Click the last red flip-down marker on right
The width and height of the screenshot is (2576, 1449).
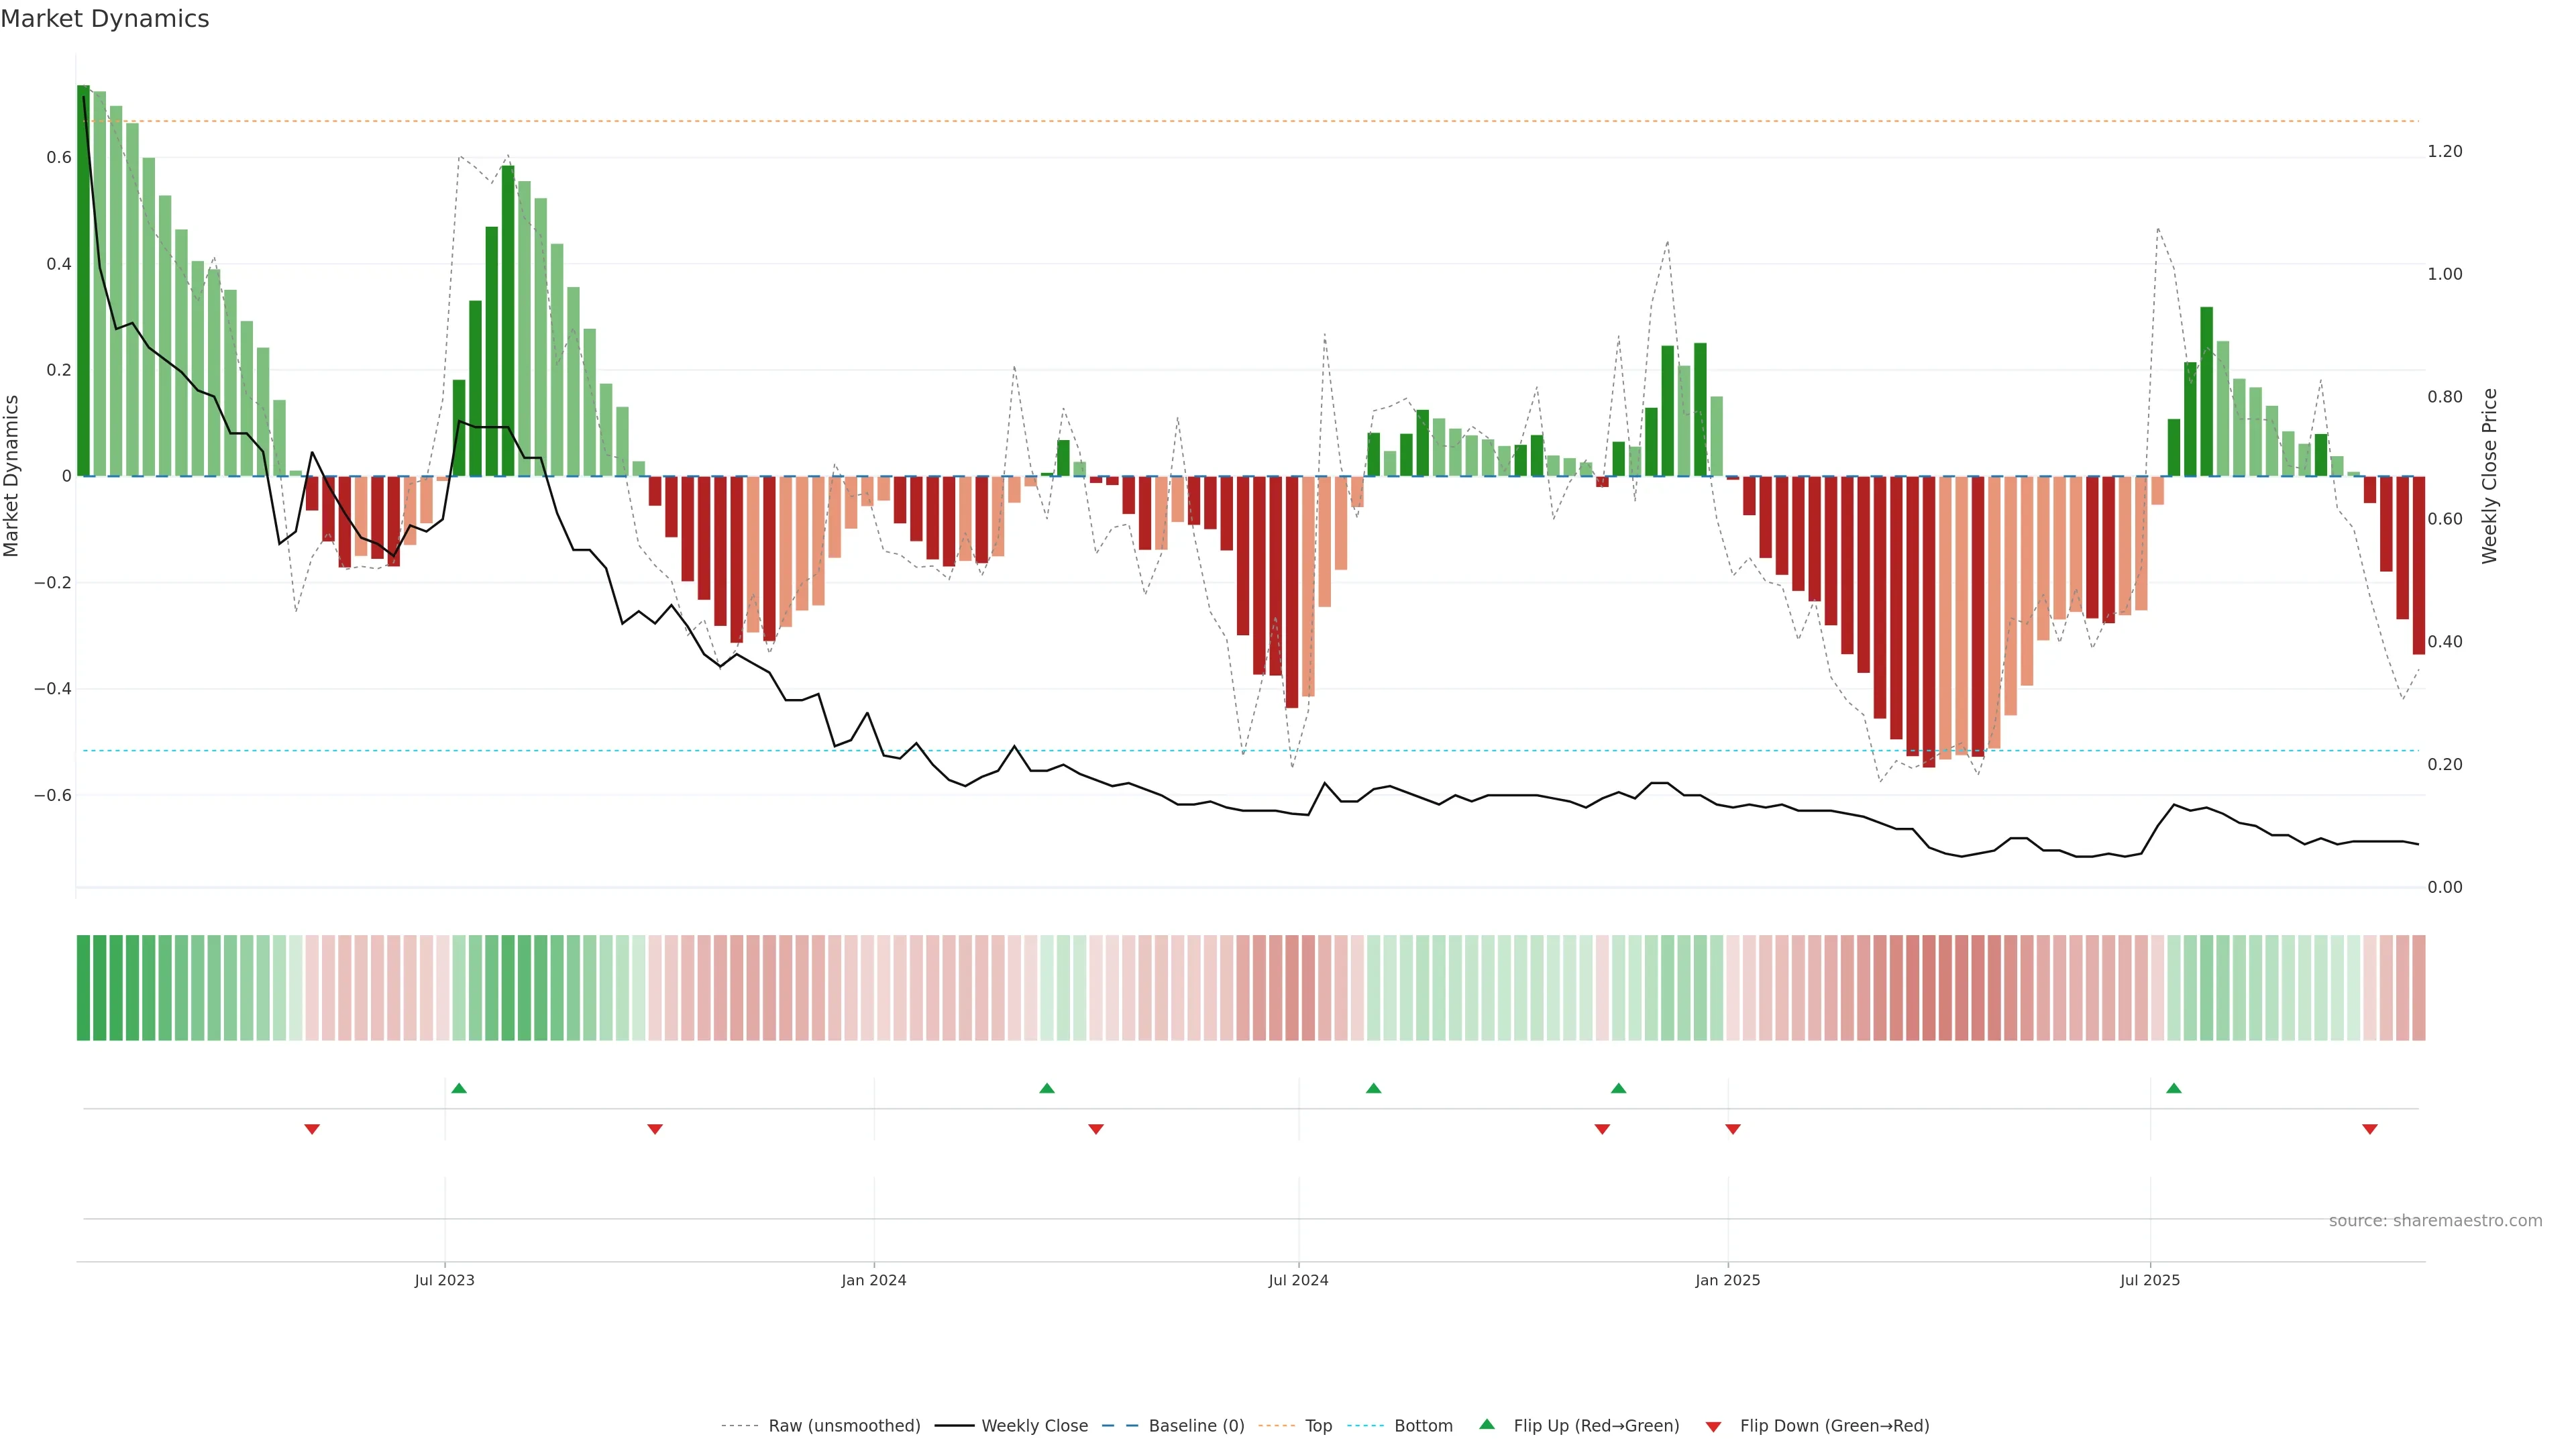[x=2369, y=1129]
